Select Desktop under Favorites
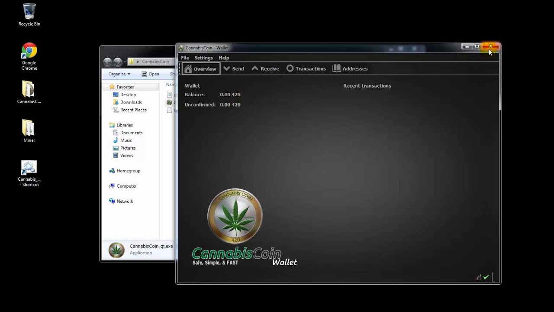The image size is (554, 312). tap(124, 94)
